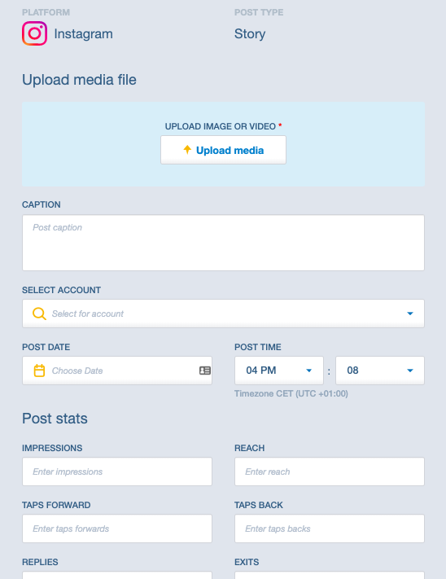Open the Select for account dropdown arrow
This screenshot has height=579, width=446.
tap(410, 314)
